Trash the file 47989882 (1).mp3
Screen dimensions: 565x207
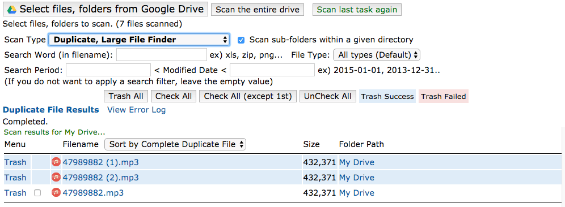click(15, 162)
